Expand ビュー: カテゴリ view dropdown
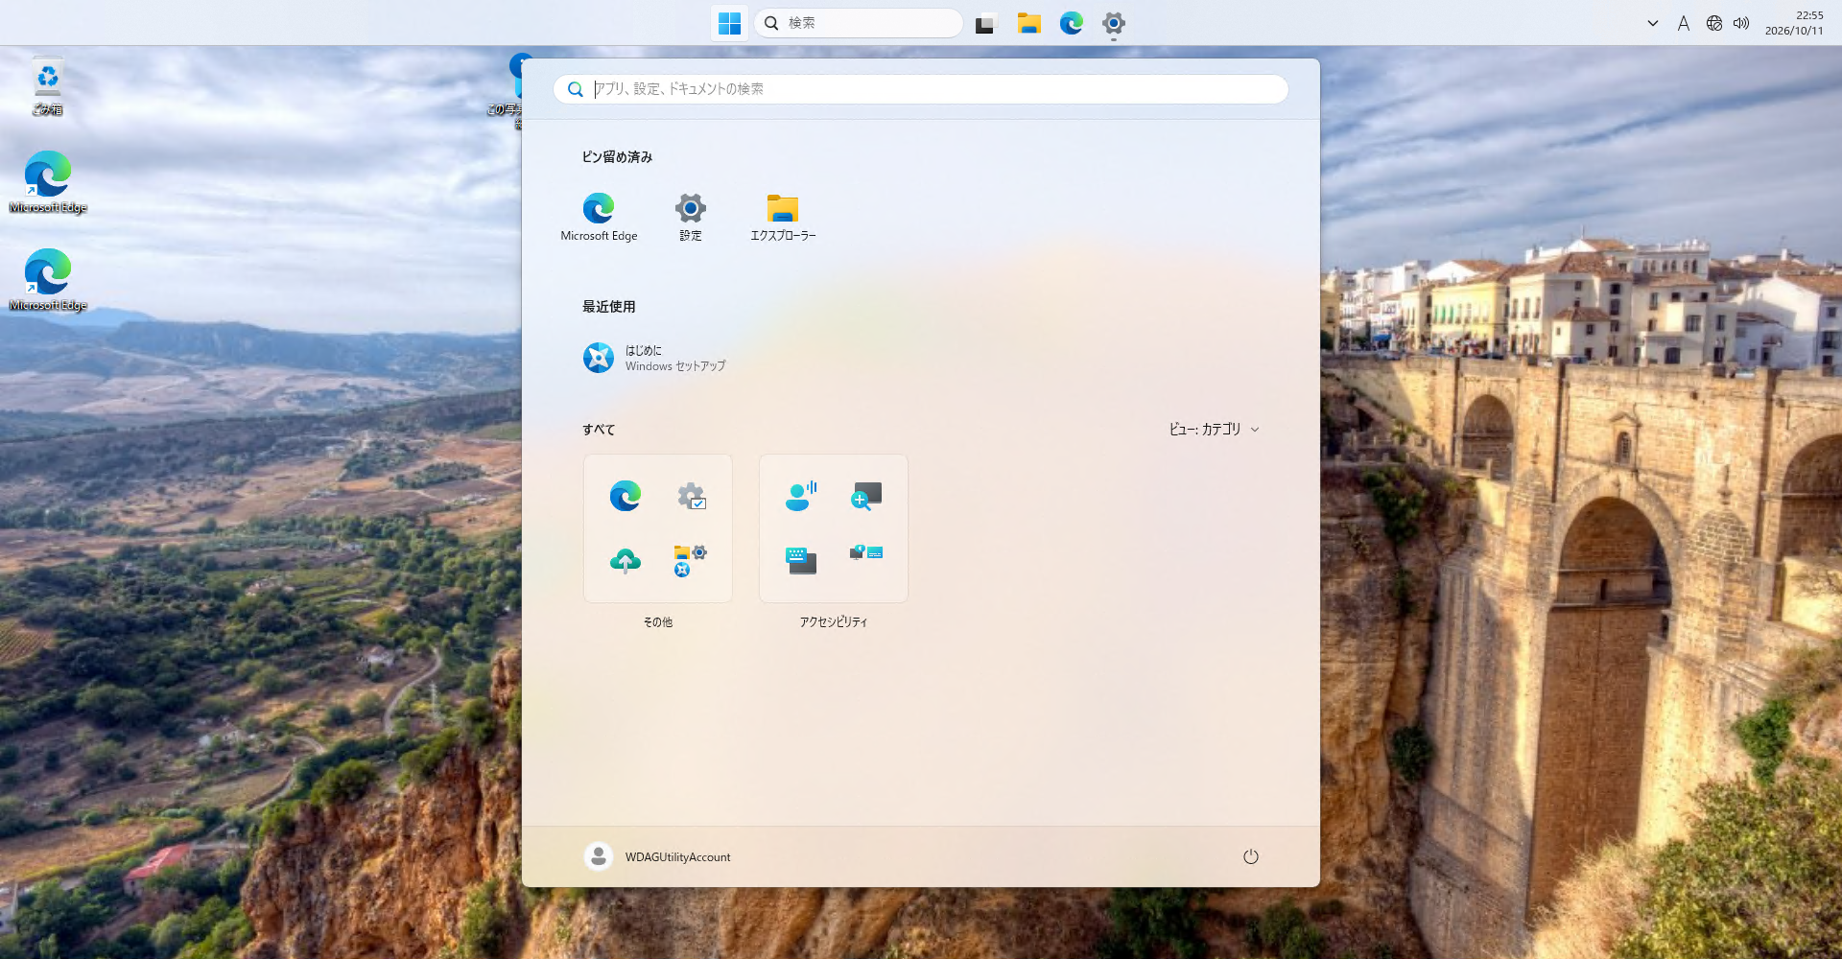This screenshot has height=959, width=1842. (1214, 430)
